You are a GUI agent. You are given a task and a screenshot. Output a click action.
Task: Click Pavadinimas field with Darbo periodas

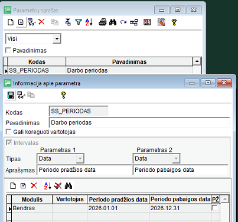(139, 123)
